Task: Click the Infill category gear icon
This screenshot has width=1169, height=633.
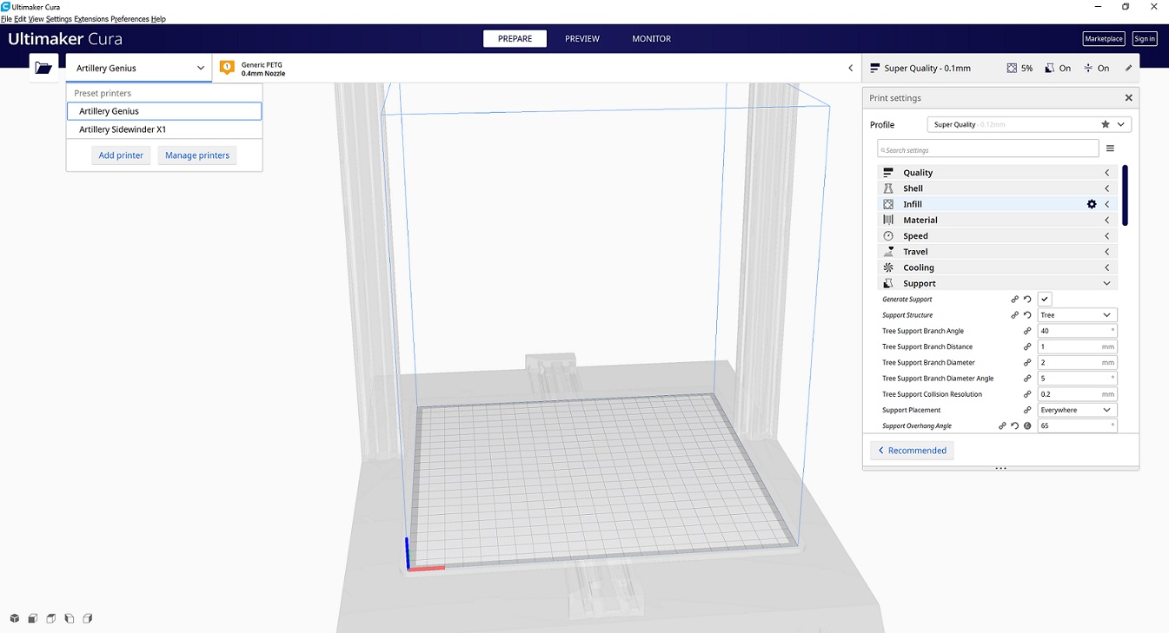Action: [1092, 204]
